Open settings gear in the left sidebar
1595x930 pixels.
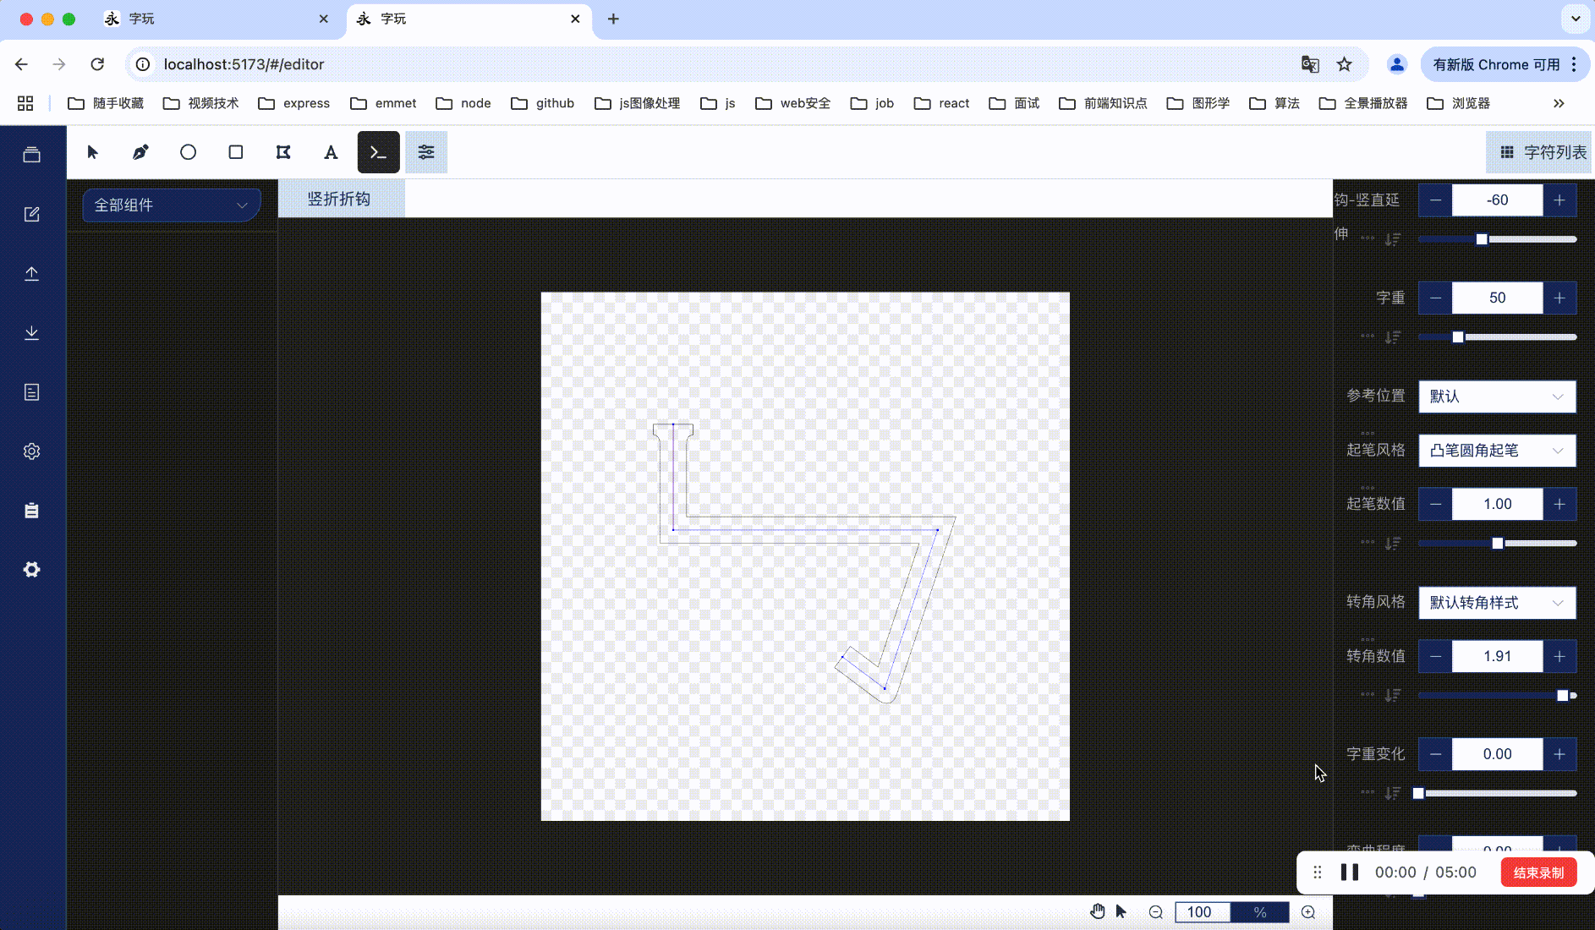(31, 451)
